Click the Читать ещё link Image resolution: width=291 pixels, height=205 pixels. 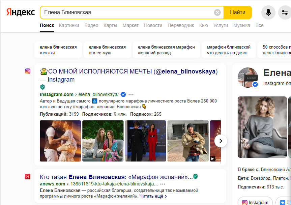(153, 196)
